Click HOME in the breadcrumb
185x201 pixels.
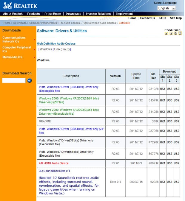click(7, 23)
